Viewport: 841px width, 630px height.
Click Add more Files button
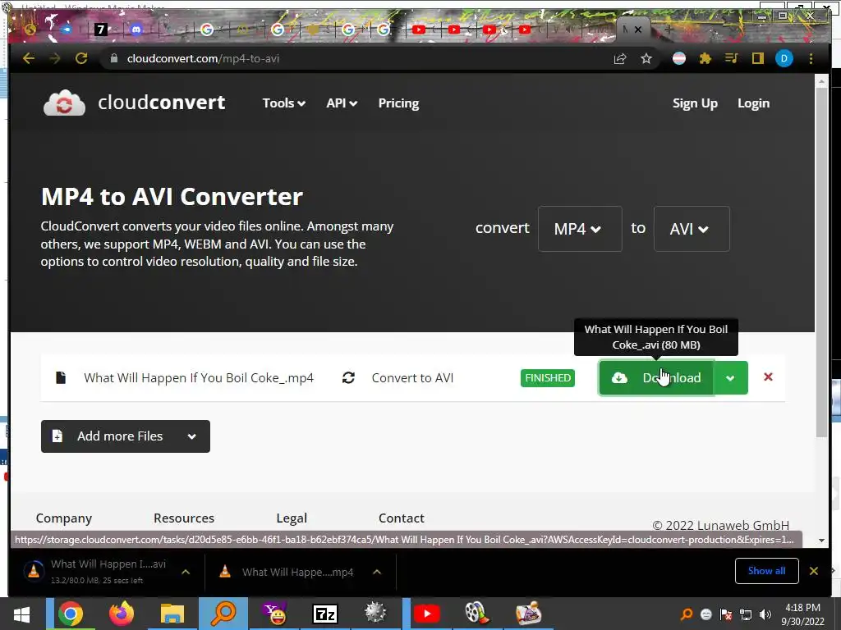point(126,436)
